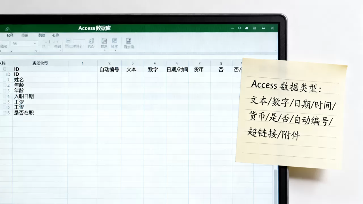
Task: Click the faded indent icon right of the B6 combo box
Action: coord(46,42)
